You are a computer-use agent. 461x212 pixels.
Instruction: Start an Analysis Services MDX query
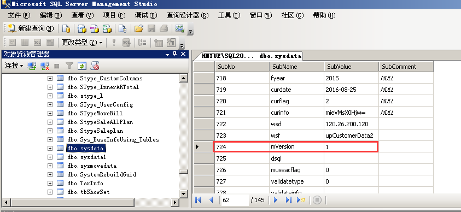tap(81, 28)
